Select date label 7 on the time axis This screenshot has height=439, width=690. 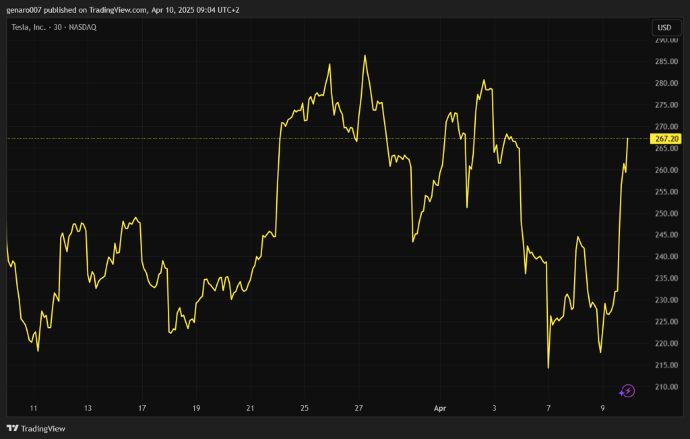pos(548,408)
